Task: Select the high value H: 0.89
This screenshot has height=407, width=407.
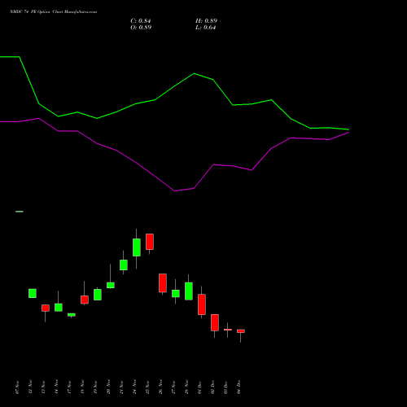Action: coord(206,21)
